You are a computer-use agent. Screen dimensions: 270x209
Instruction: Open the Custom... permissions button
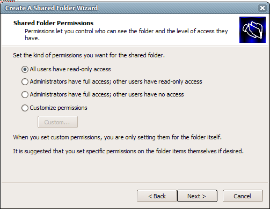pyautogui.click(x=57, y=122)
